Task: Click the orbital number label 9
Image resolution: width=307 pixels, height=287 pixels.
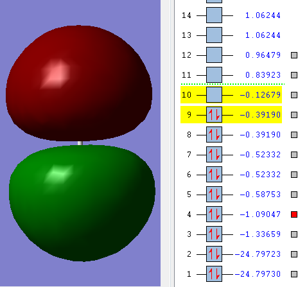Action: coord(189,115)
